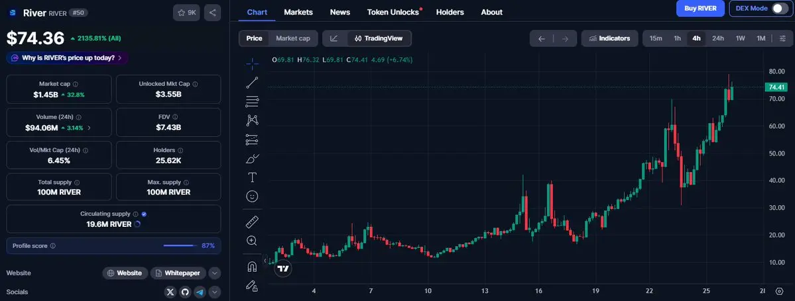This screenshot has height=301, width=795.
Task: Click the #50 rank badge
Action: pos(78,13)
